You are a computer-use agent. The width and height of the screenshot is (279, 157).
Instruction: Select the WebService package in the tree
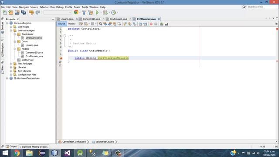click(27, 60)
